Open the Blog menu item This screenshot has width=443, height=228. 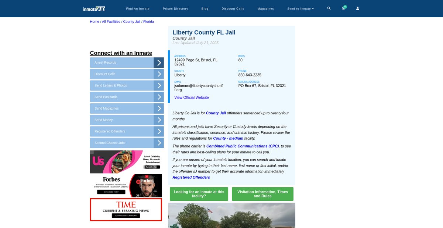(205, 8)
